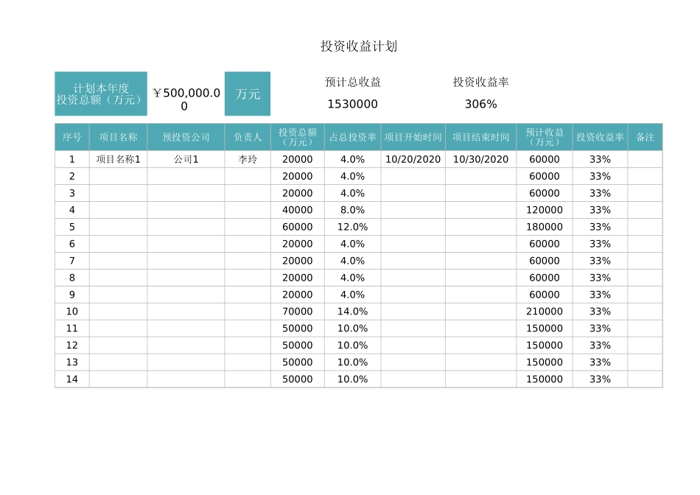Click the 备注 column header
Screen dimensions: 700x495
645,137
